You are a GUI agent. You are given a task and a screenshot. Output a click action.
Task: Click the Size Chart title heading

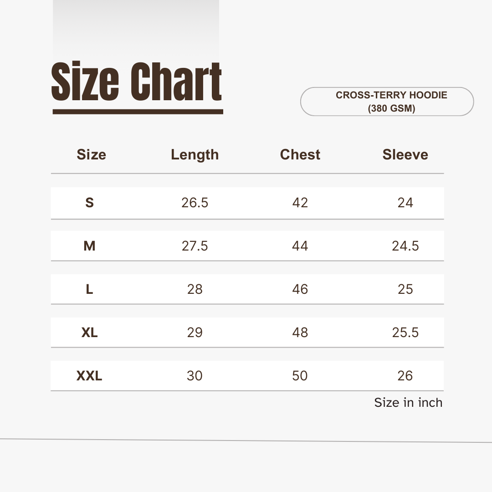click(137, 82)
